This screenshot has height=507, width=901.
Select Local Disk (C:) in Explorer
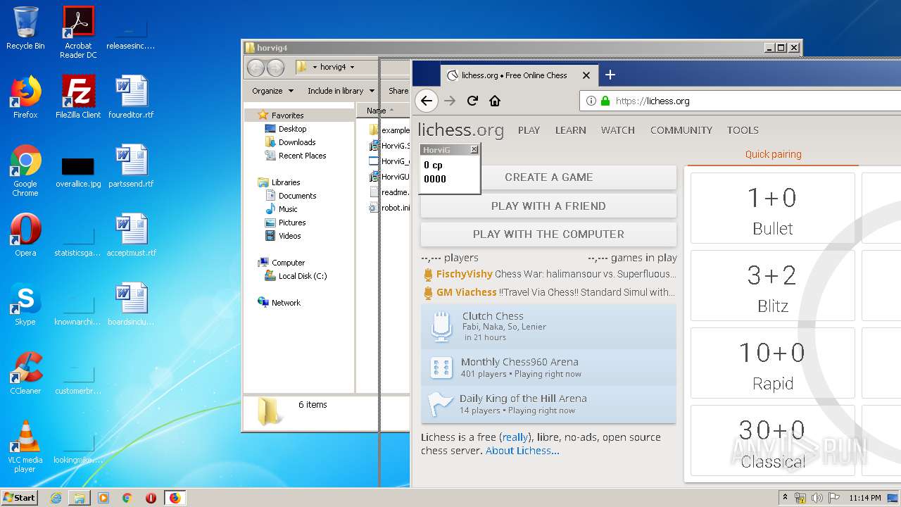(x=302, y=276)
